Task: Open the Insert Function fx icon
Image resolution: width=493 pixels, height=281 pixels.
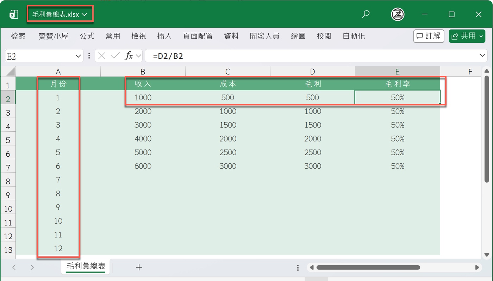Action: click(x=129, y=55)
